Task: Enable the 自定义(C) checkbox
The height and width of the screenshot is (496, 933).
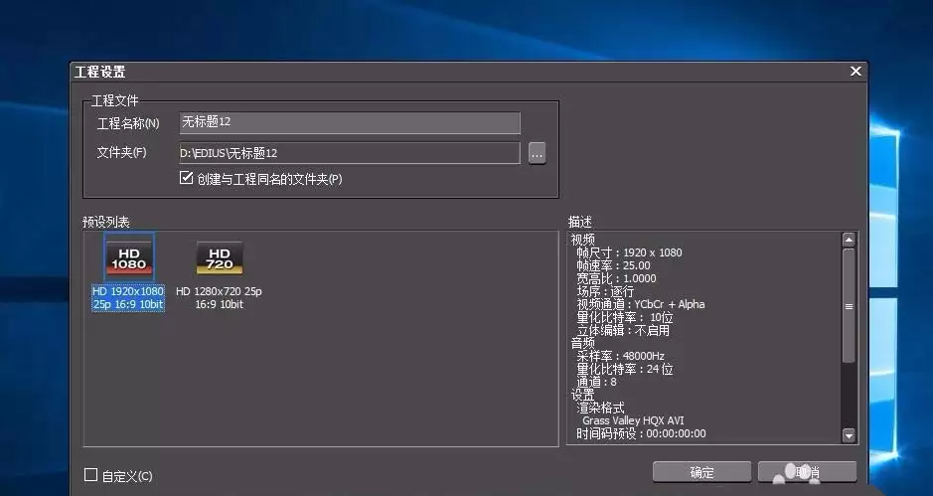Action: pyautogui.click(x=90, y=474)
